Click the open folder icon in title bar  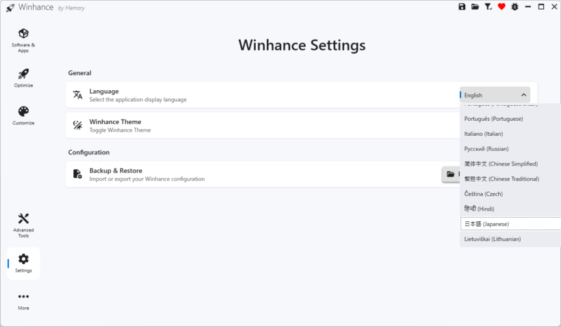pos(475,6)
